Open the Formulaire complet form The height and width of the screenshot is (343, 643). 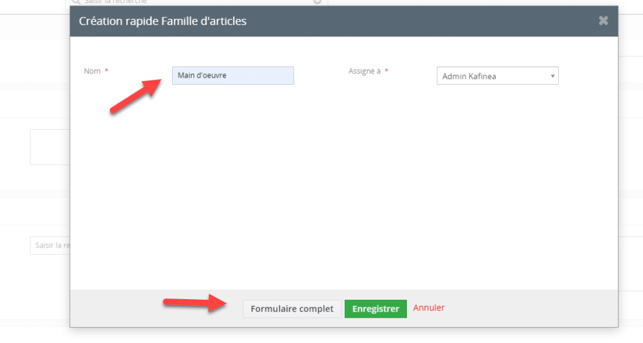coord(292,309)
